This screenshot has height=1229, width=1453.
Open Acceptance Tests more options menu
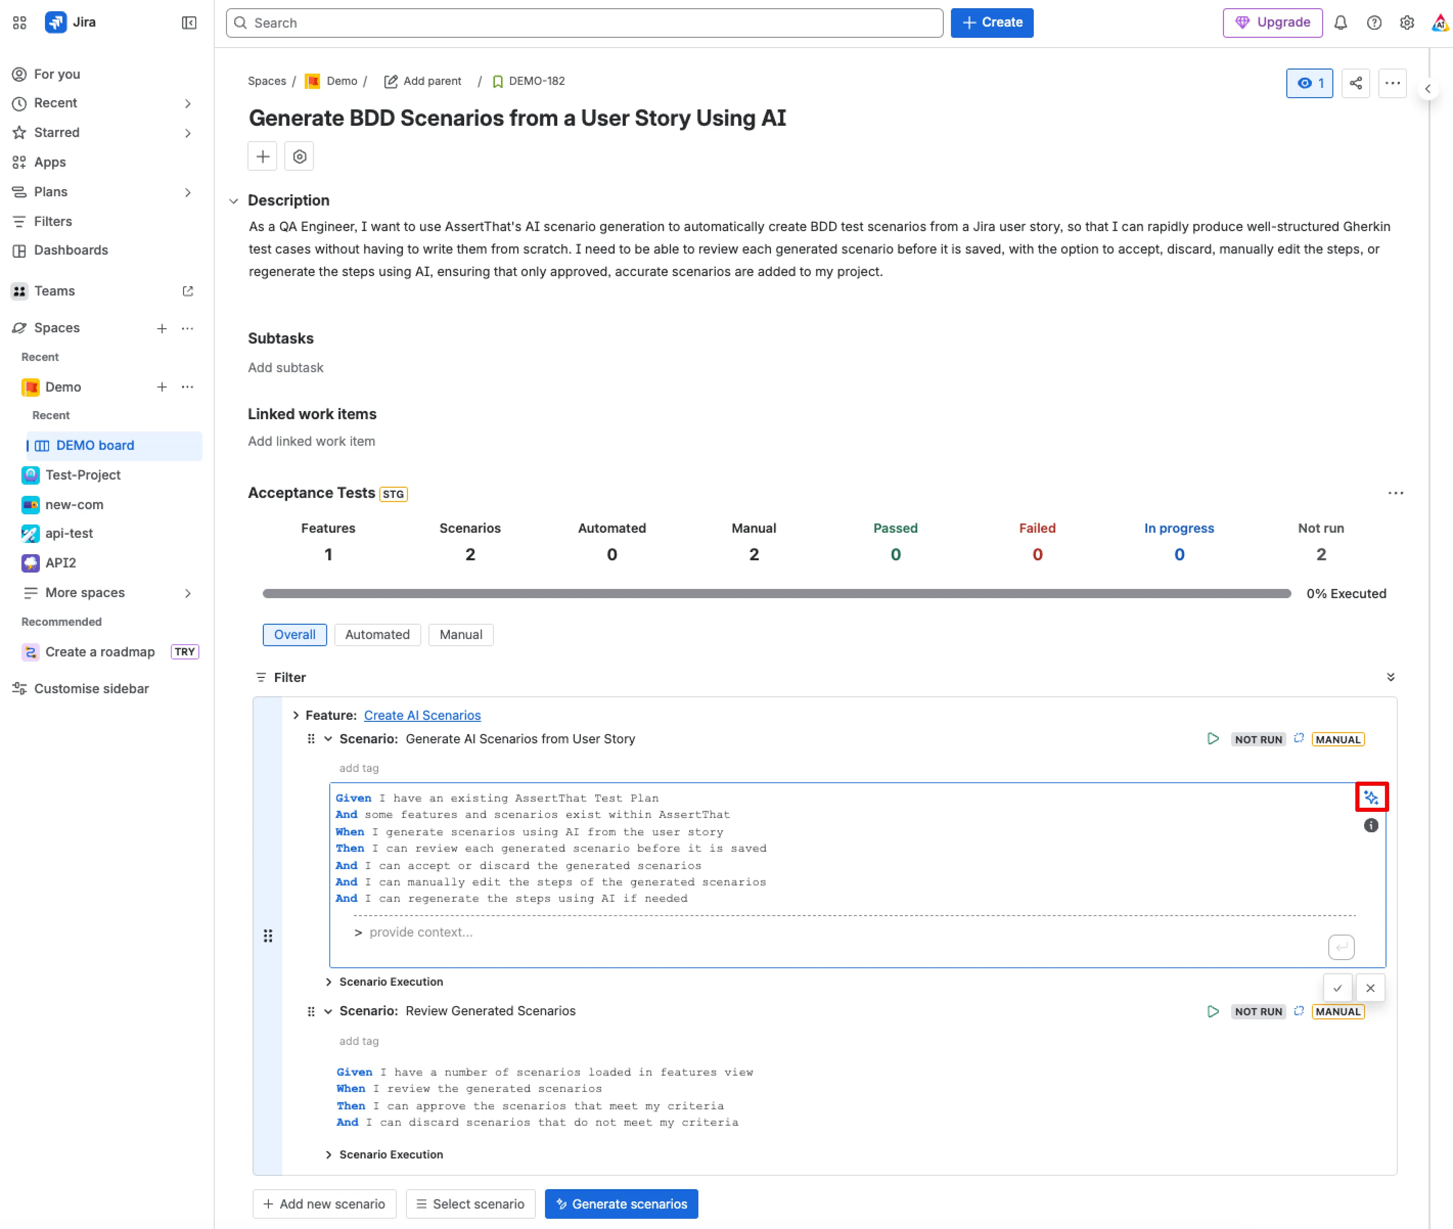[1395, 493]
